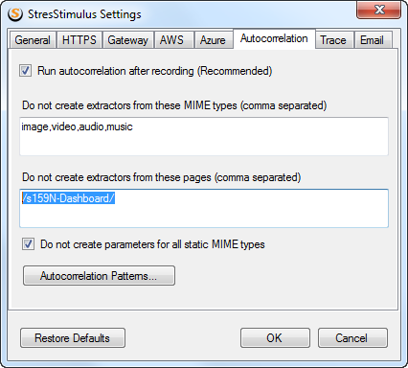Click the MIME types exclusion text field
This screenshot has width=408, height=368.
tap(204, 136)
